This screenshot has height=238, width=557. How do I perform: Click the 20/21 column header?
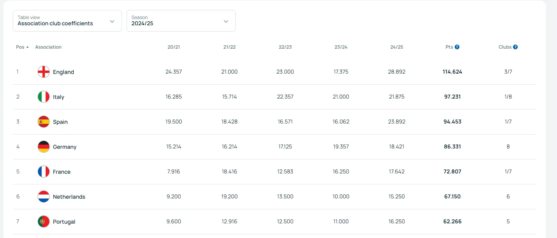click(174, 47)
